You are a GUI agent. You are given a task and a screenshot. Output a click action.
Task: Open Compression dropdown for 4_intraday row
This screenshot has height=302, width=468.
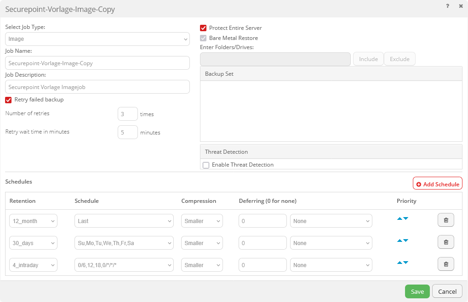click(x=202, y=265)
